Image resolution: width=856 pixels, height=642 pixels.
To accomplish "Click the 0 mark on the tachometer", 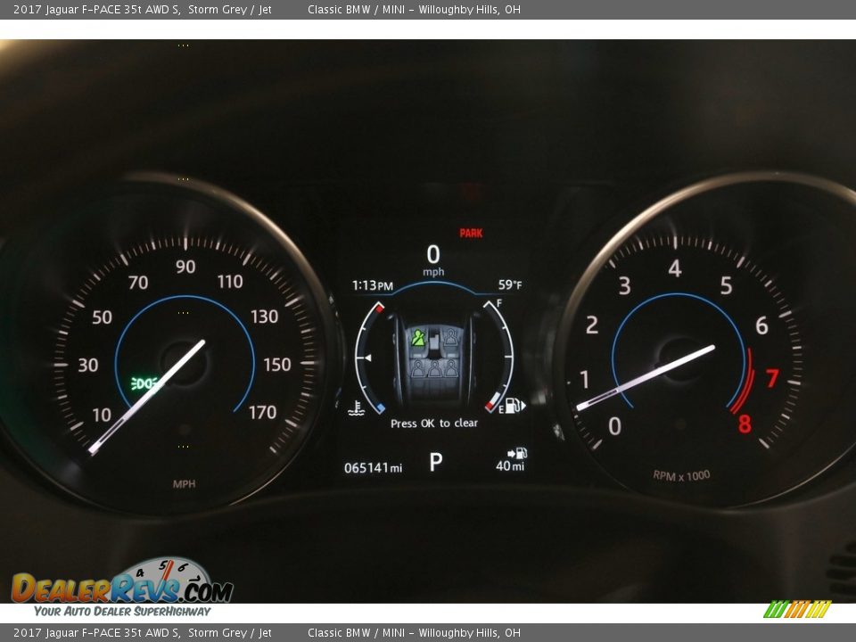I will tap(614, 426).
